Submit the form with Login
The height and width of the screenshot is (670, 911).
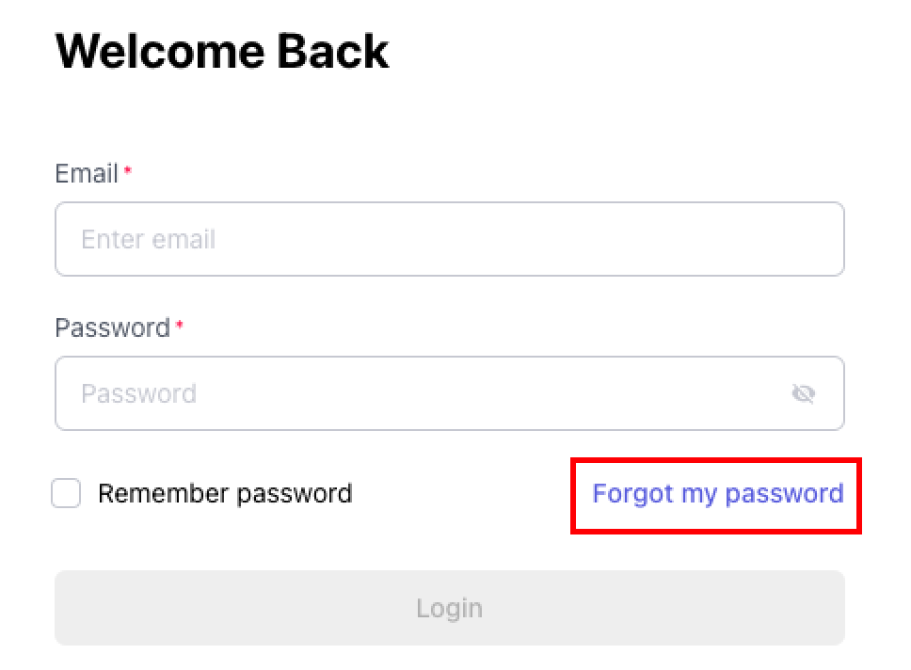449,608
